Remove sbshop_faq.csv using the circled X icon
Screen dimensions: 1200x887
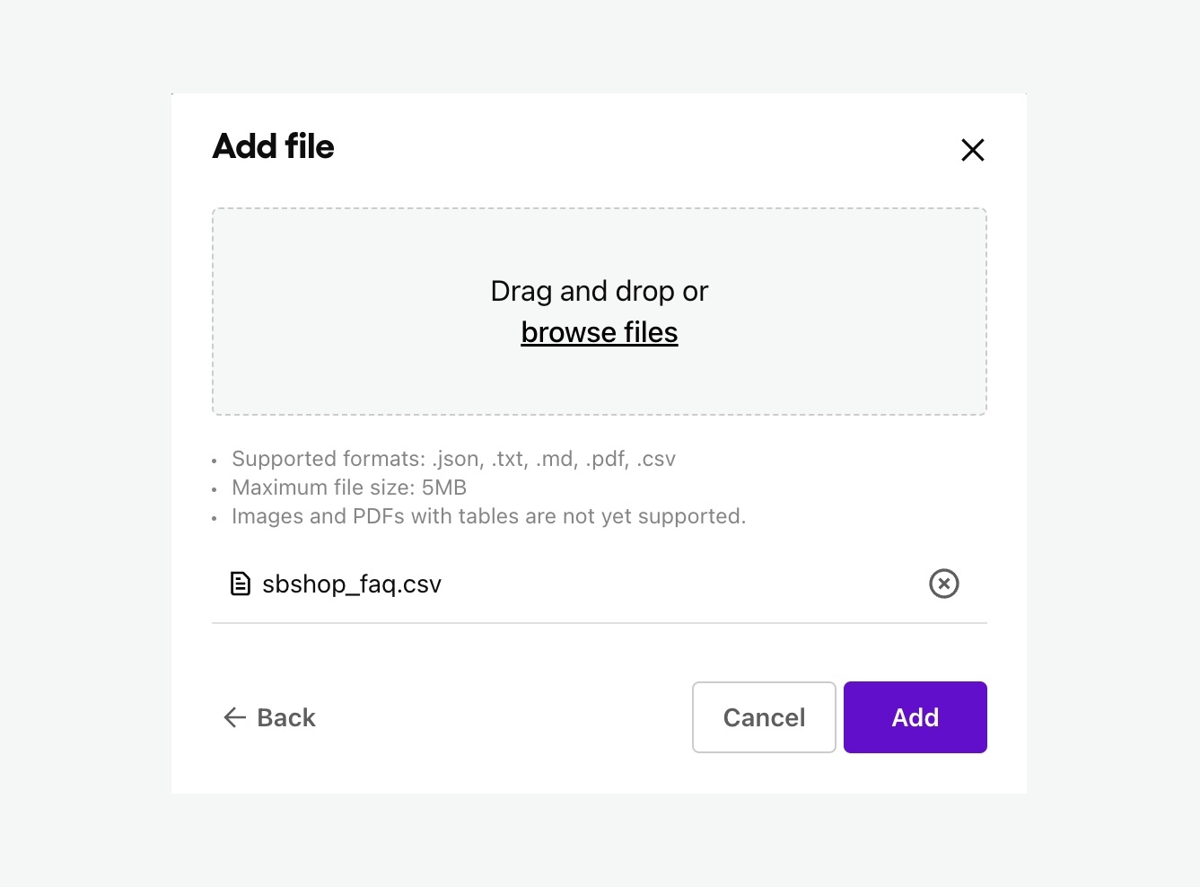pos(943,584)
